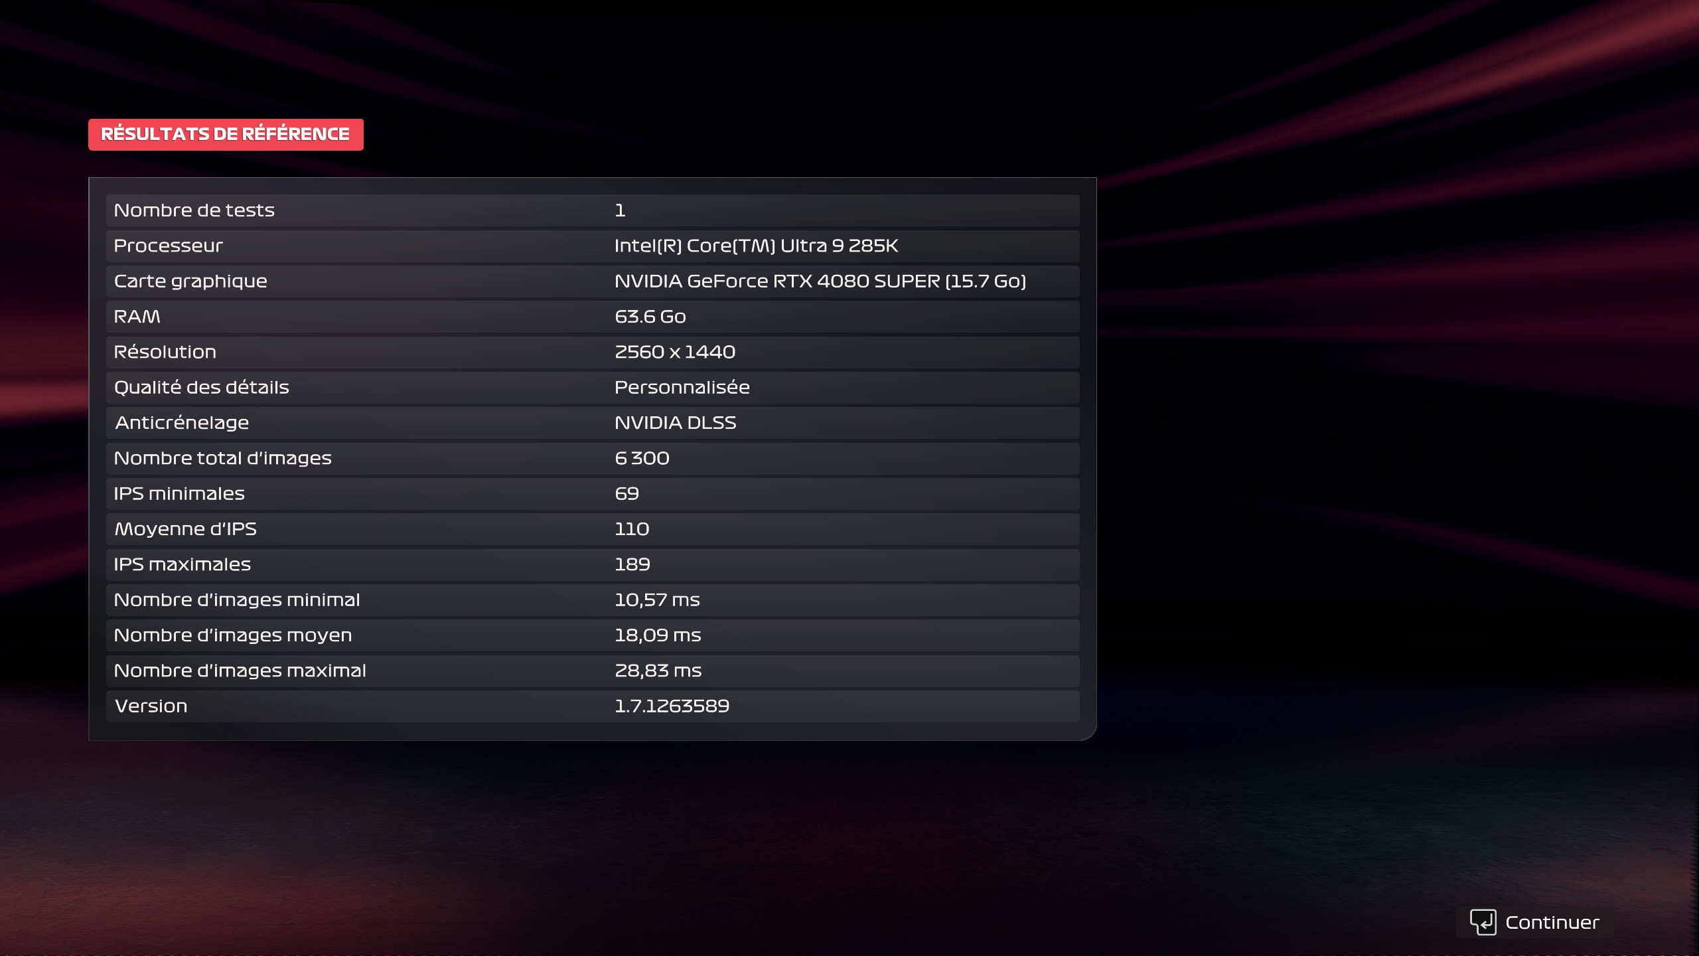The image size is (1699, 956).
Task: Click the IPS minimales label
Action: pyautogui.click(x=179, y=494)
